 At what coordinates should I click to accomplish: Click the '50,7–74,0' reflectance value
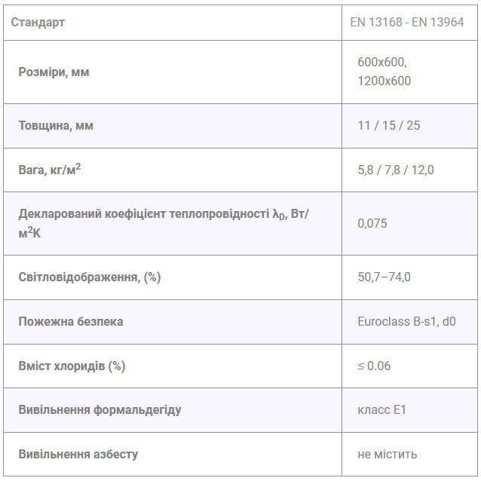tap(384, 277)
